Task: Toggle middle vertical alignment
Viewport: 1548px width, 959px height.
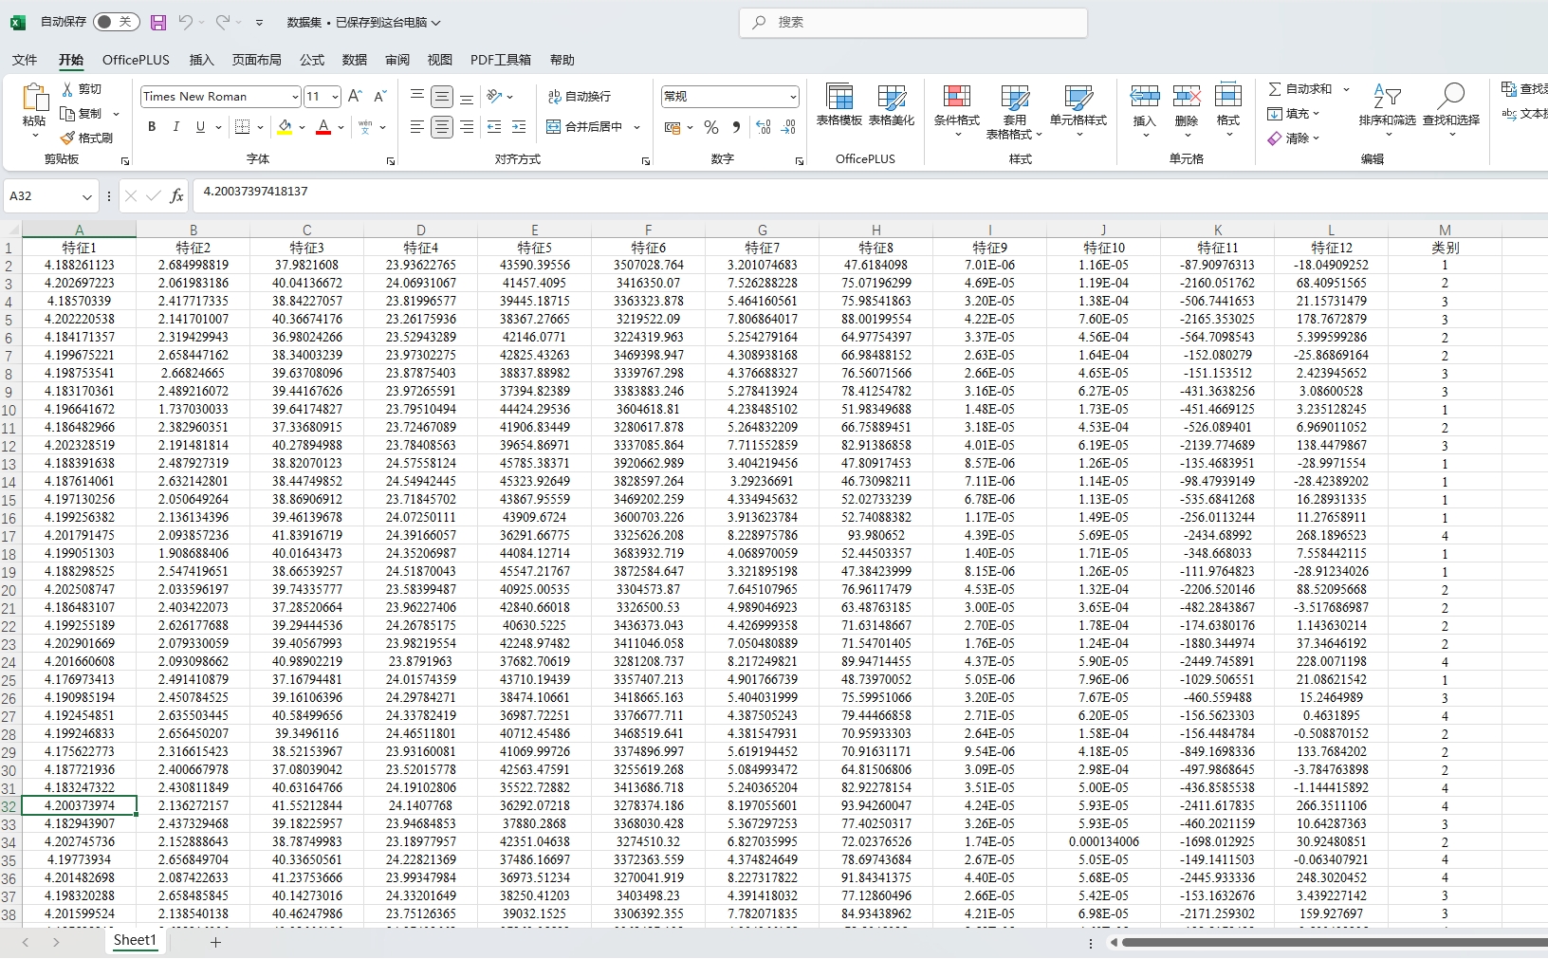Action: tap(442, 97)
